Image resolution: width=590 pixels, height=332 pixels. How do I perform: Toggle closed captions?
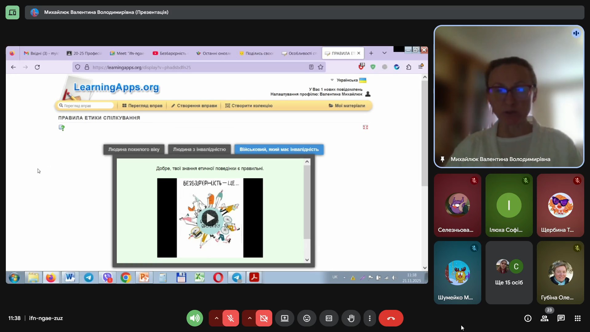(329, 318)
